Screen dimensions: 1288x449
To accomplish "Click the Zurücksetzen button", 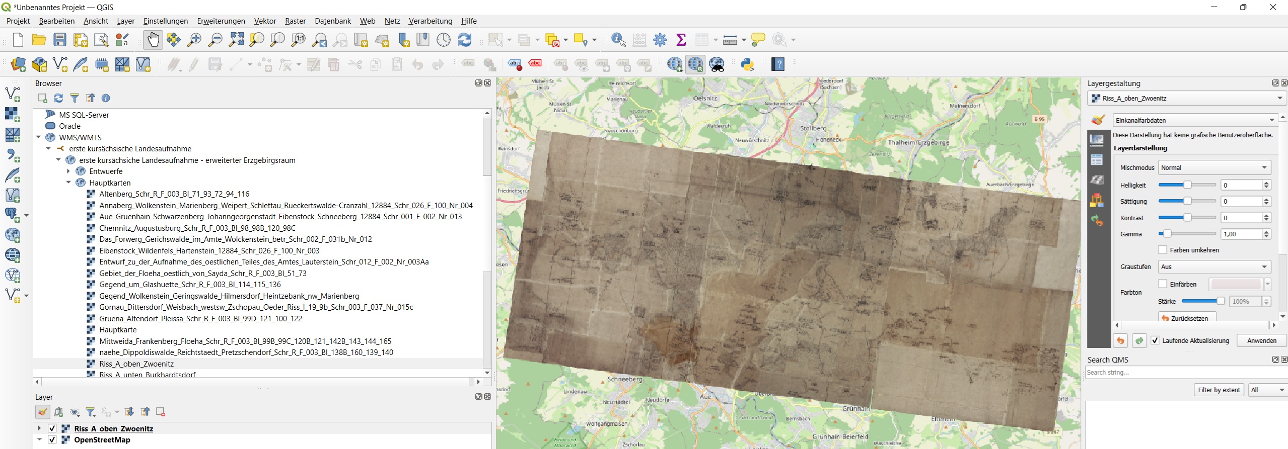I will (x=1187, y=318).
